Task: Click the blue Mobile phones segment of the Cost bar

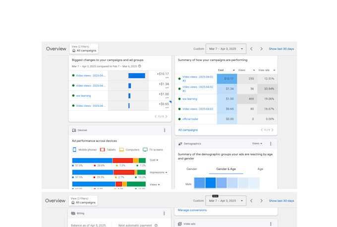Action: coord(92,160)
